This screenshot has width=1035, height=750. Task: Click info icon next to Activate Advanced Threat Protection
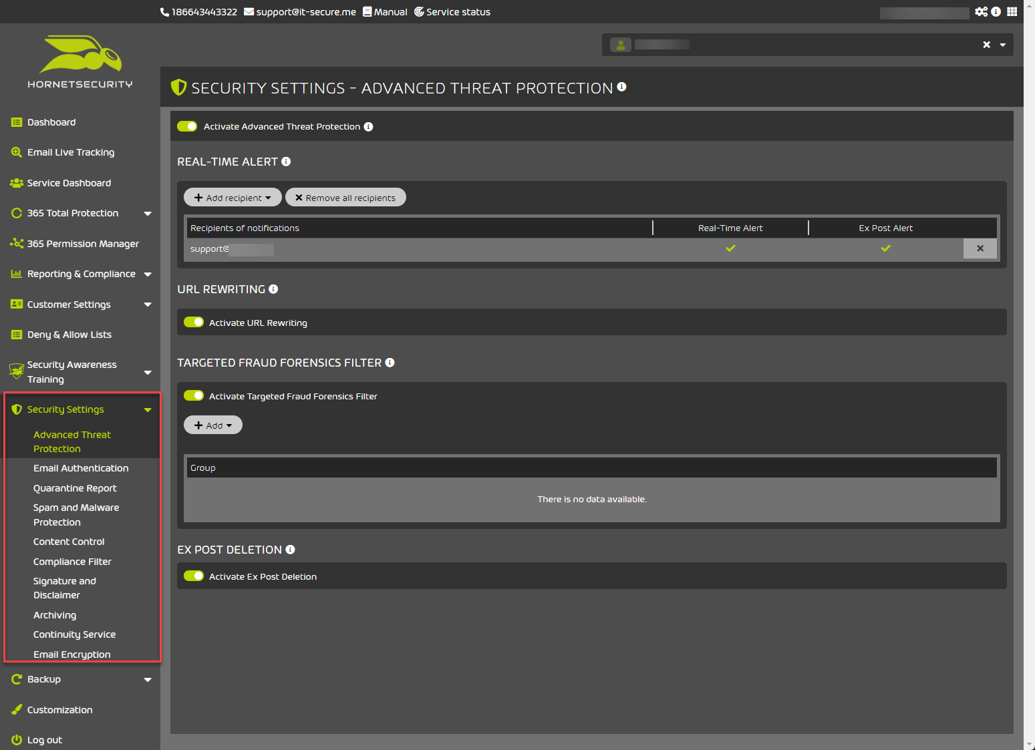[x=368, y=127]
